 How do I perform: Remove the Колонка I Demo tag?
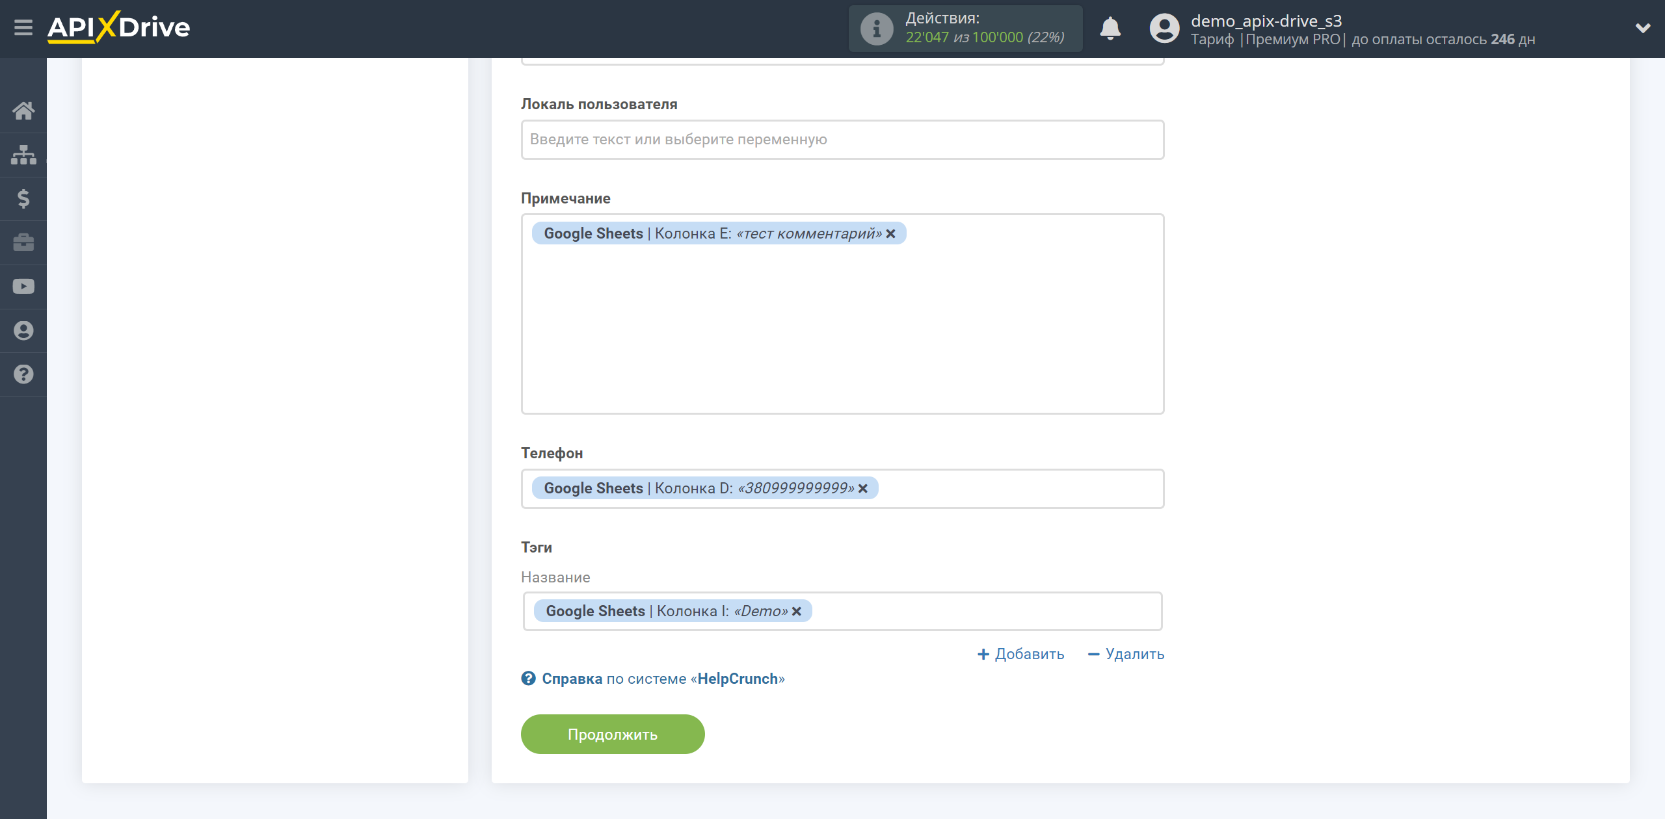[x=797, y=612]
